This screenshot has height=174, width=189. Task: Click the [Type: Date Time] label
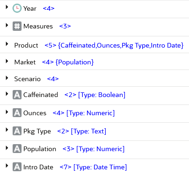[x=100, y=167]
